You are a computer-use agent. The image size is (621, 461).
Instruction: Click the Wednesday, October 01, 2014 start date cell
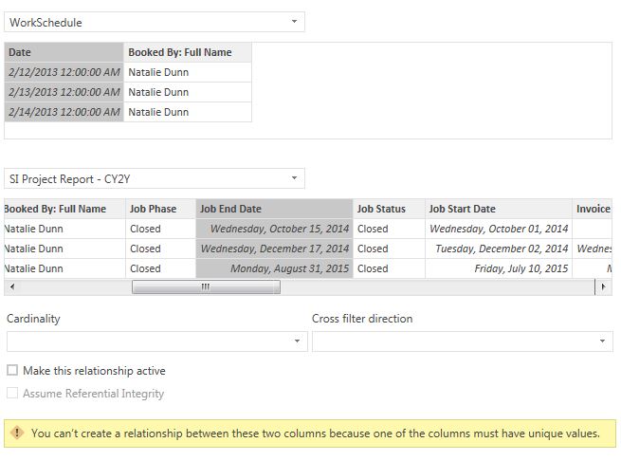pyautogui.click(x=499, y=229)
